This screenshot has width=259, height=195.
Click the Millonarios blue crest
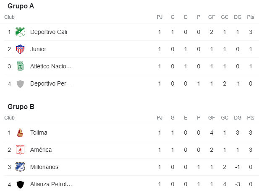coord(20,167)
